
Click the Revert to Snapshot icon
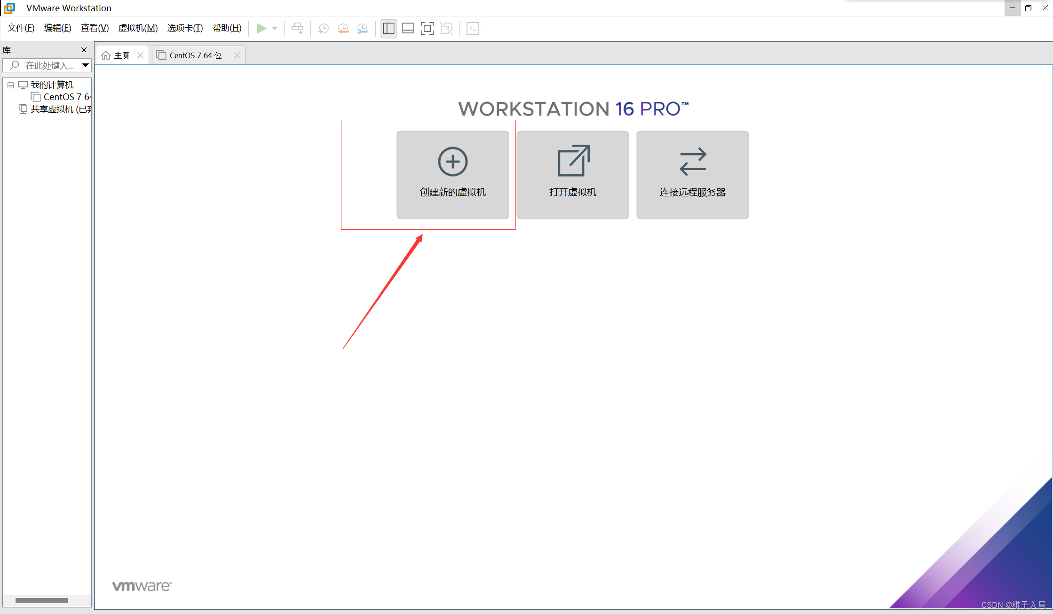[343, 28]
